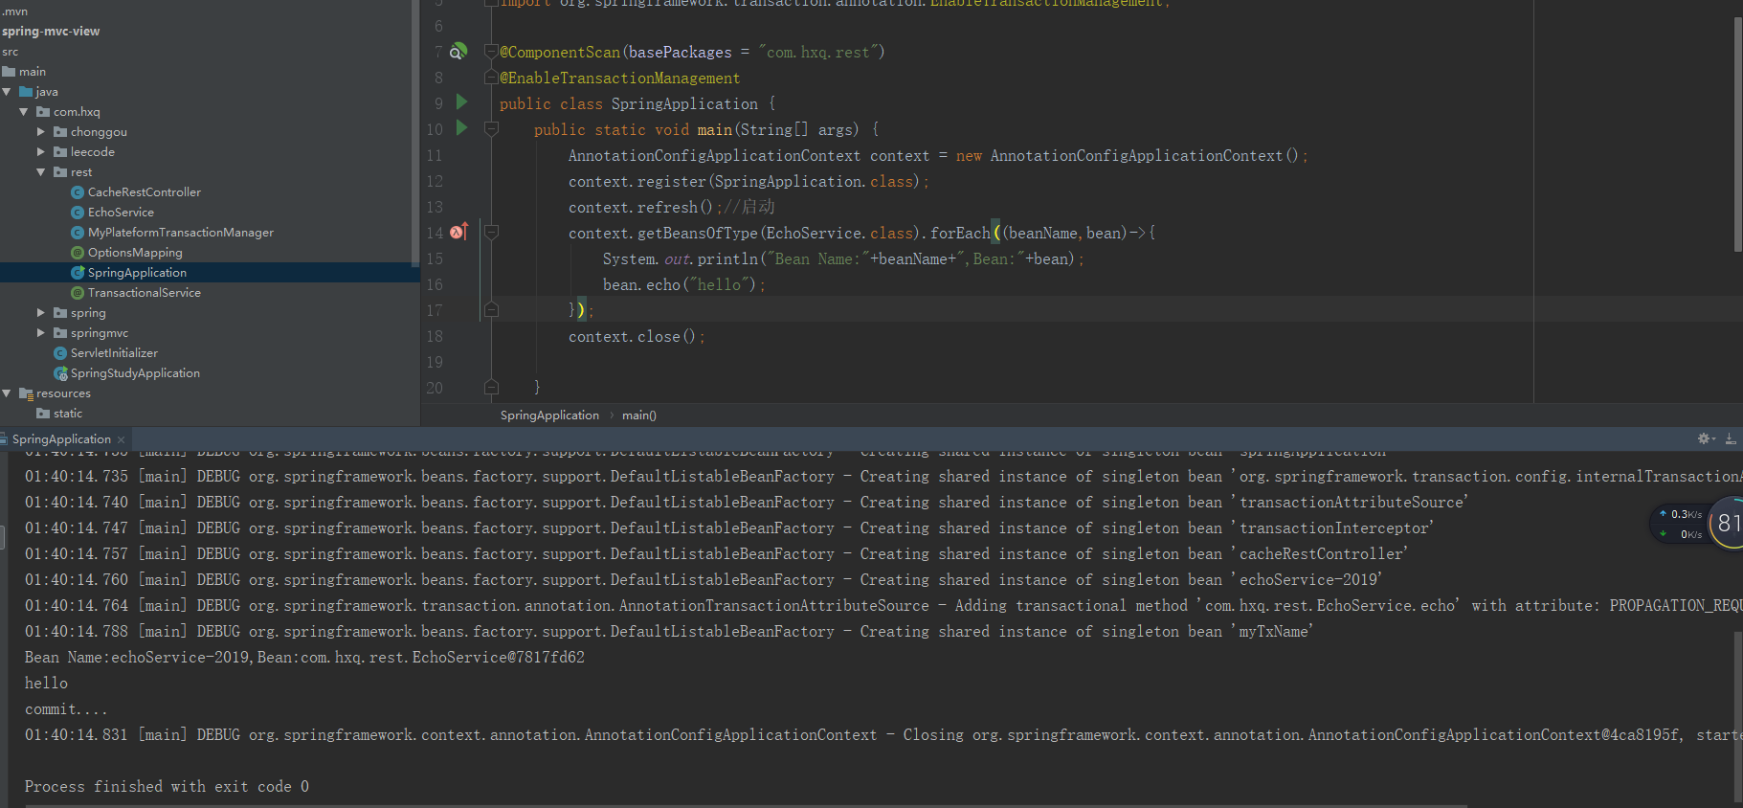This screenshot has width=1743, height=808.
Task: Collapse the java source folder
Action: coord(7,92)
